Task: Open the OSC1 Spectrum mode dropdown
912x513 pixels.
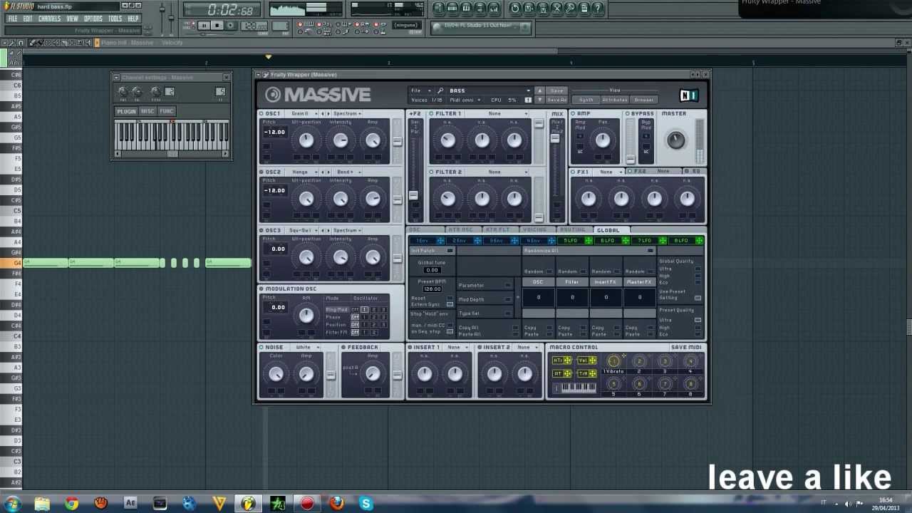Action: 347,113
